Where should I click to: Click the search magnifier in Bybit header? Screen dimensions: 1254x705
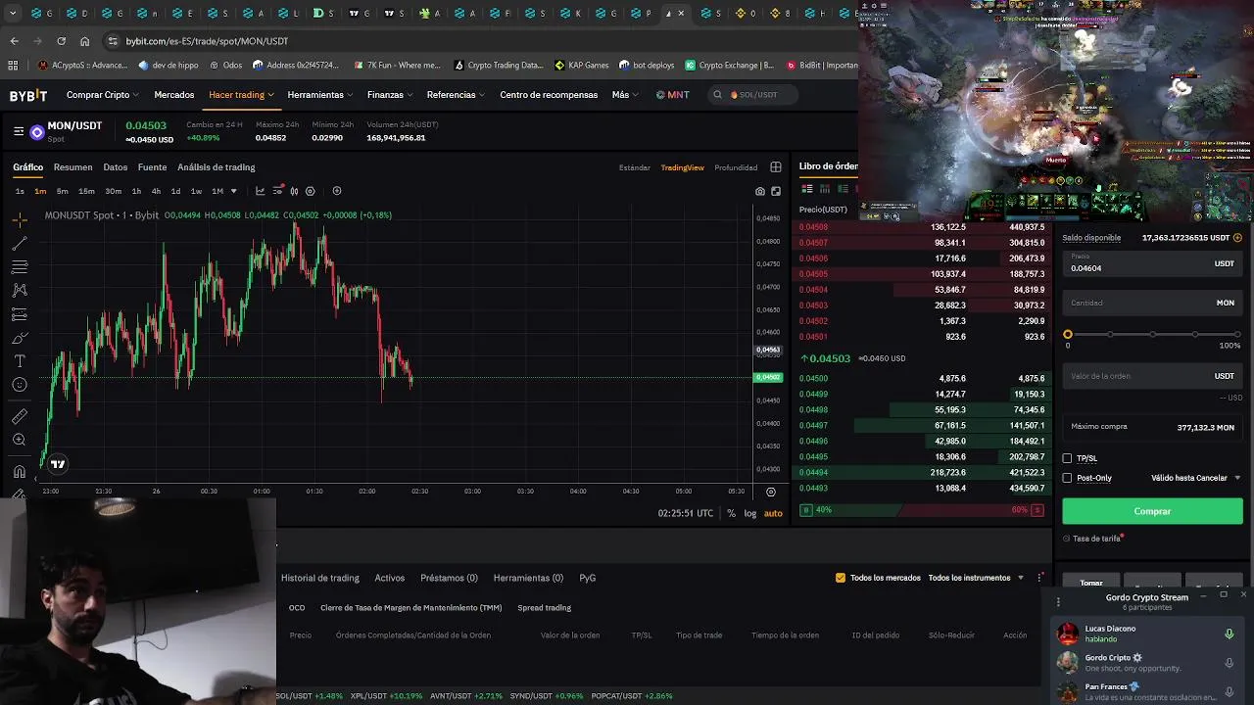[718, 95]
